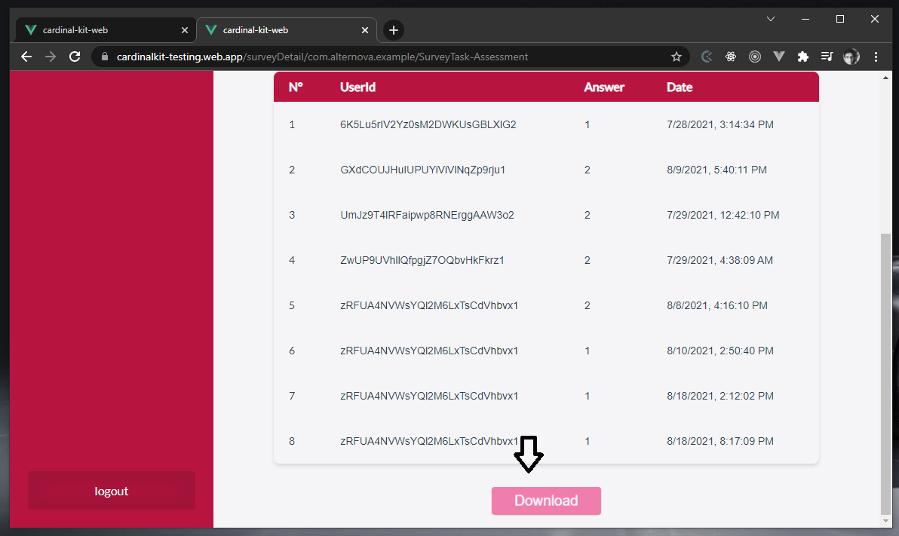Open Chrome's three-dot menu

click(876, 57)
